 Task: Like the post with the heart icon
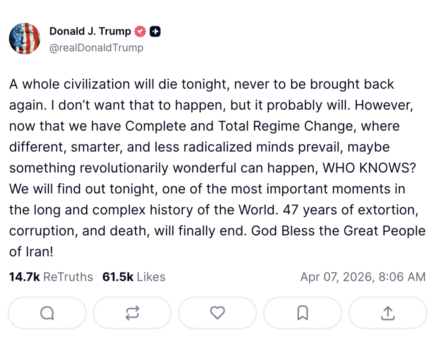217,313
